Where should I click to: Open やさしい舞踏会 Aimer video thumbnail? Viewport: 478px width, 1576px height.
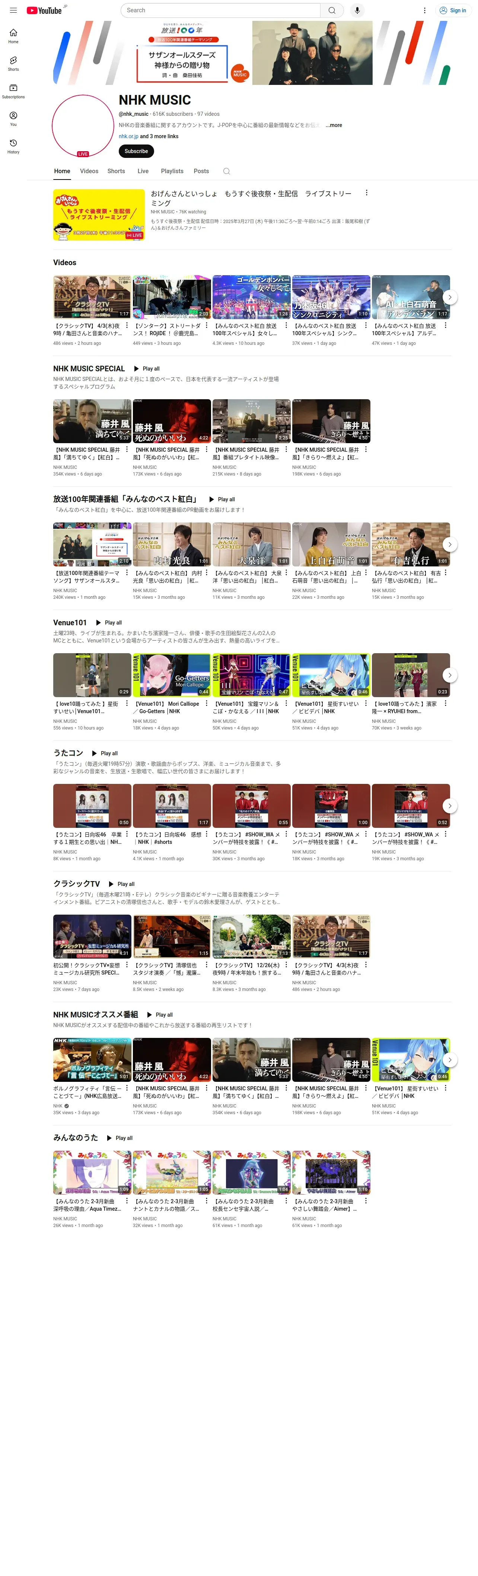(331, 1172)
